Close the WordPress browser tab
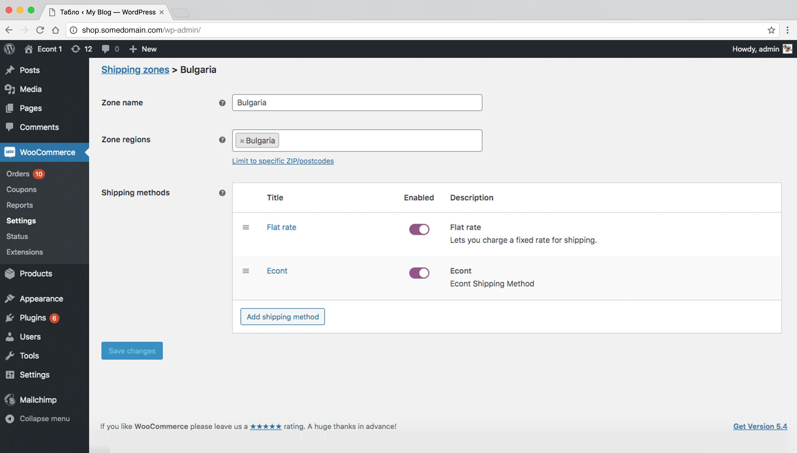 161,12
